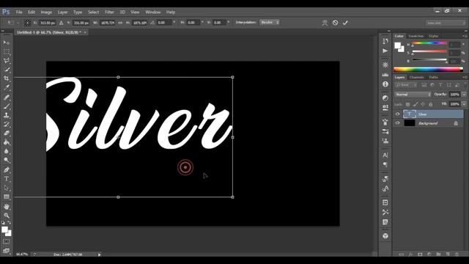The image size is (469, 264).
Task: Hide the Background layer
Action: click(x=397, y=123)
